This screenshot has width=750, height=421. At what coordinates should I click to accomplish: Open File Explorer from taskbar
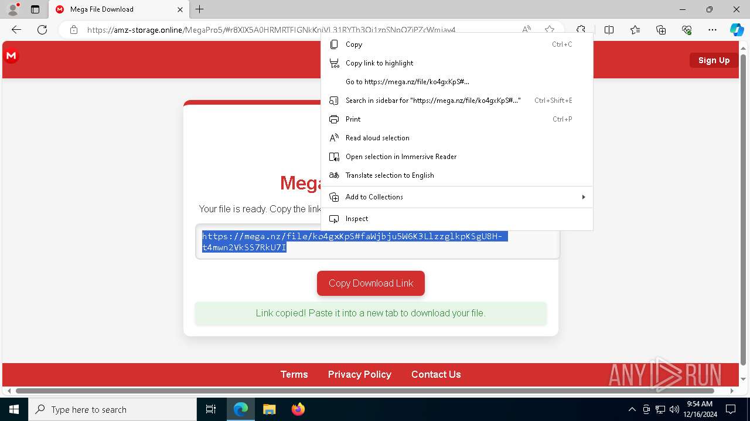point(269,409)
